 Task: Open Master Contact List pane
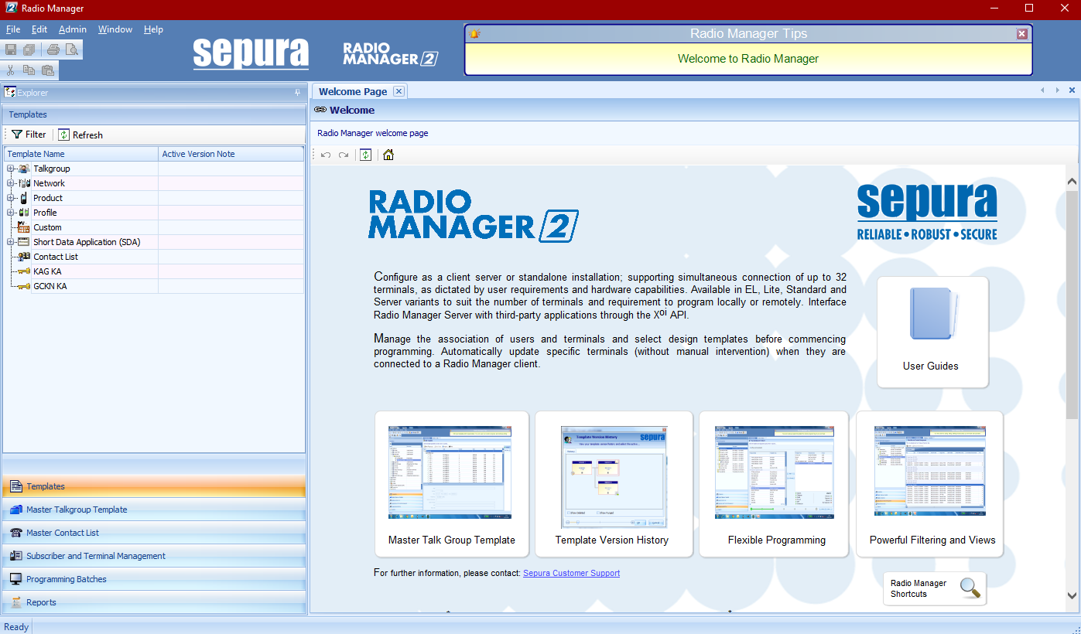(x=155, y=533)
